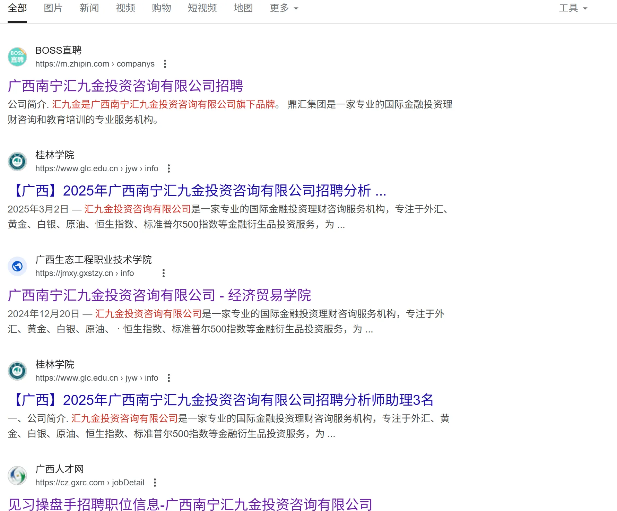The width and height of the screenshot is (617, 511).
Task: Expand the 更多 dropdown
Action: coord(284,8)
